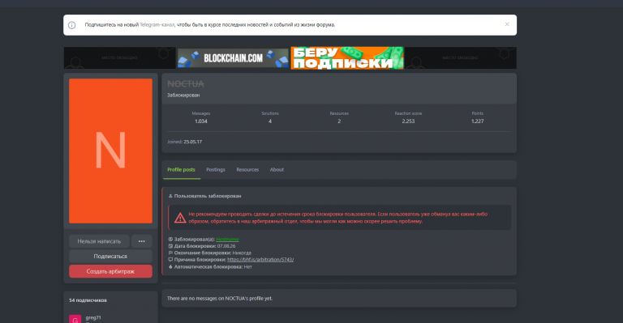The width and height of the screenshot is (623, 323).
Task: Click the Messages count 1.034
Action: pyautogui.click(x=201, y=121)
